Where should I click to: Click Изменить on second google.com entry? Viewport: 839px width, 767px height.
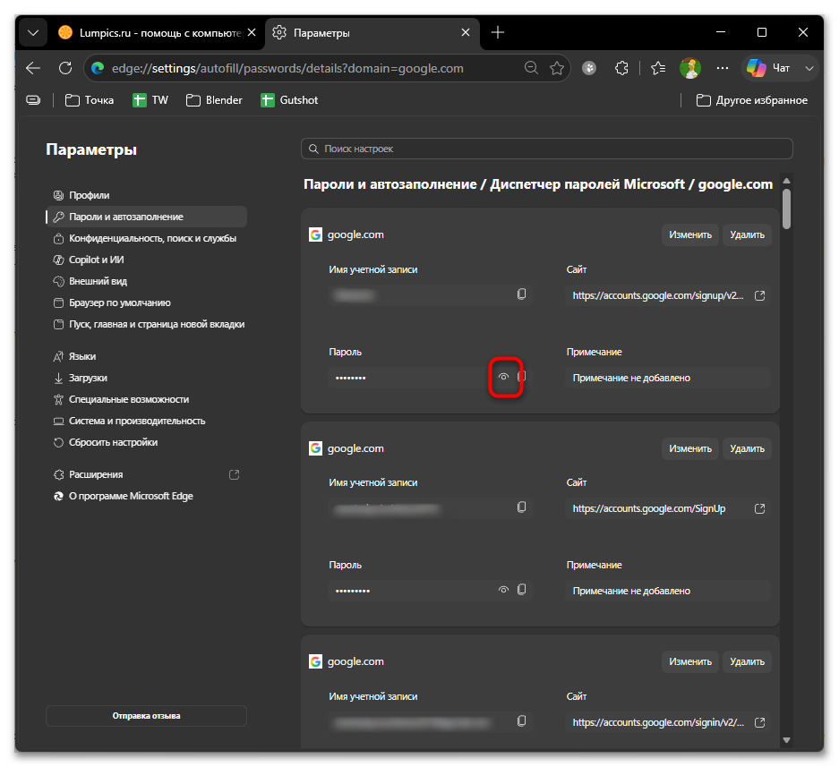[x=690, y=448]
